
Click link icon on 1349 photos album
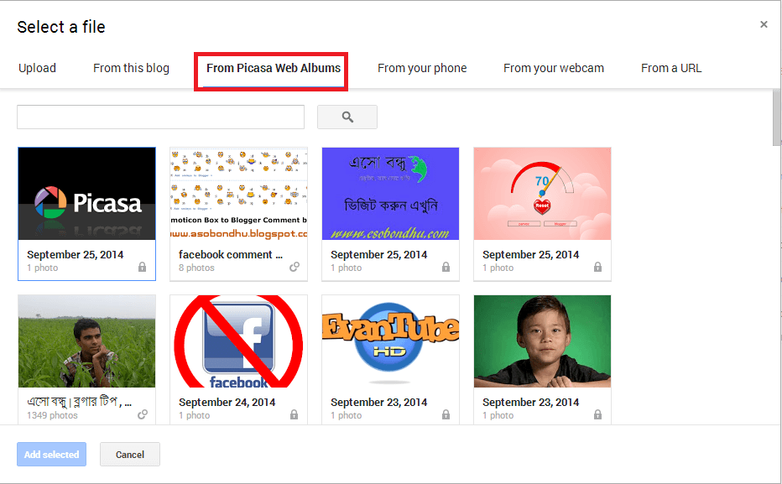tap(143, 414)
